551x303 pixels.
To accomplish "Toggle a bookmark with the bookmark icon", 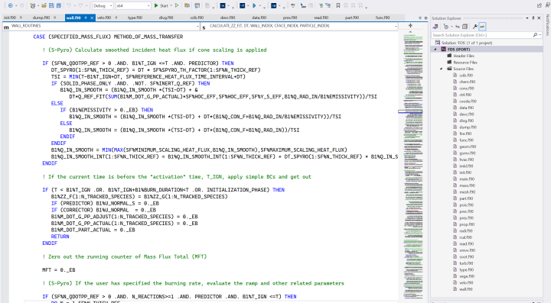I will click(x=337, y=5).
